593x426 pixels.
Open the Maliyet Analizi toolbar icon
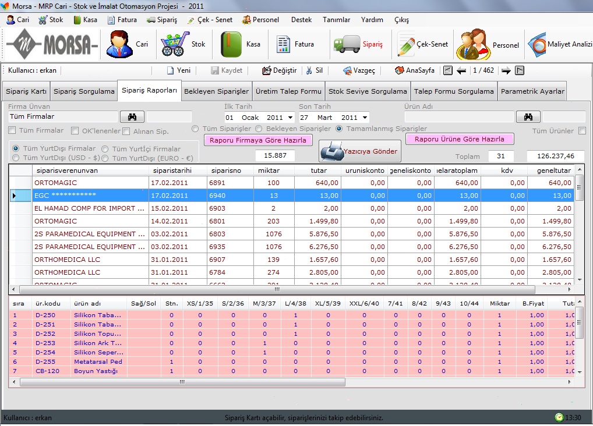point(537,45)
